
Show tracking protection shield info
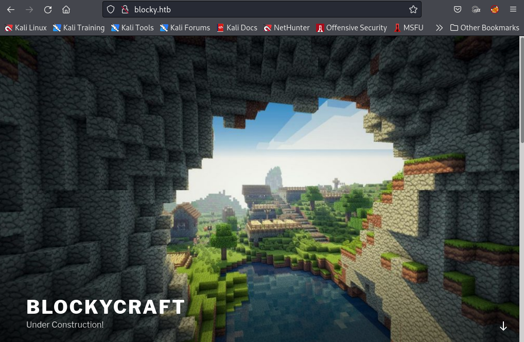pos(111,10)
